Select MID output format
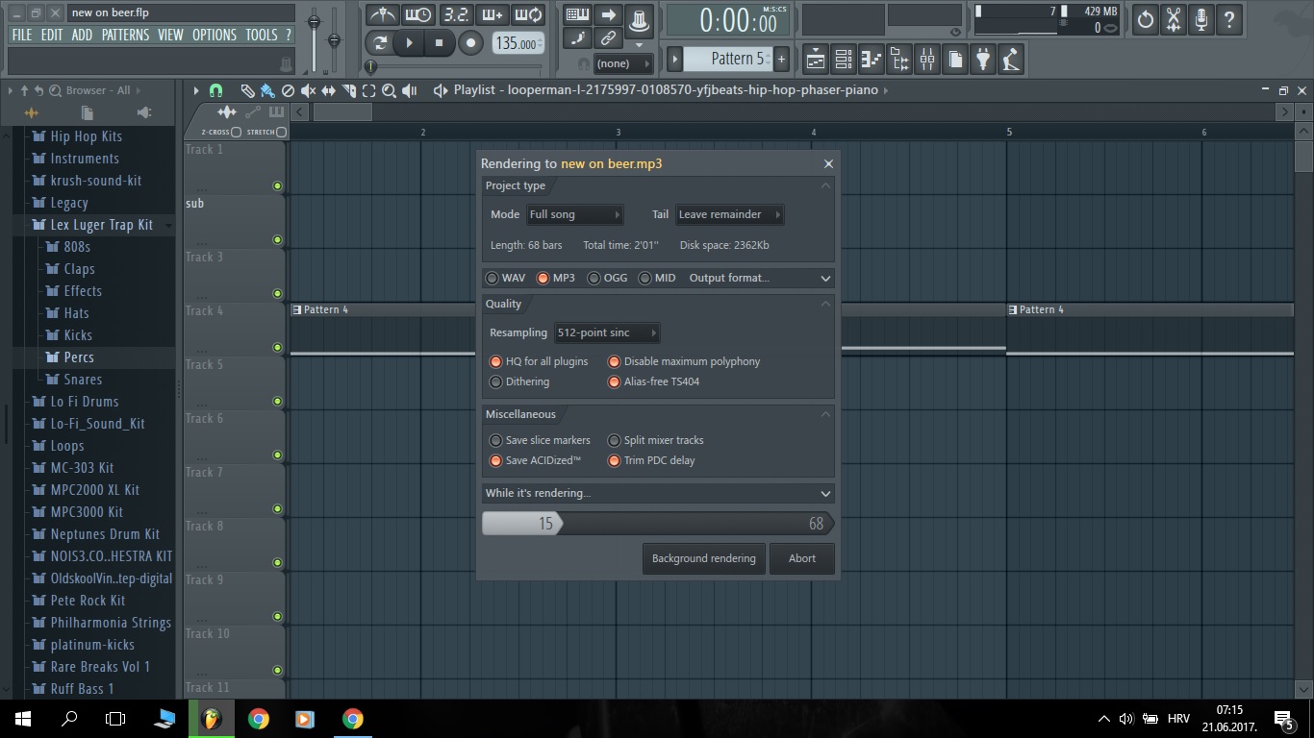Screen dimensions: 1314x738 (657, 278)
